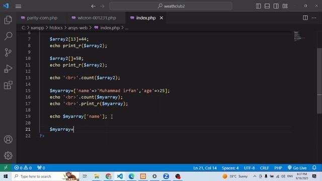Open the Customize Layout control

point(285,6)
